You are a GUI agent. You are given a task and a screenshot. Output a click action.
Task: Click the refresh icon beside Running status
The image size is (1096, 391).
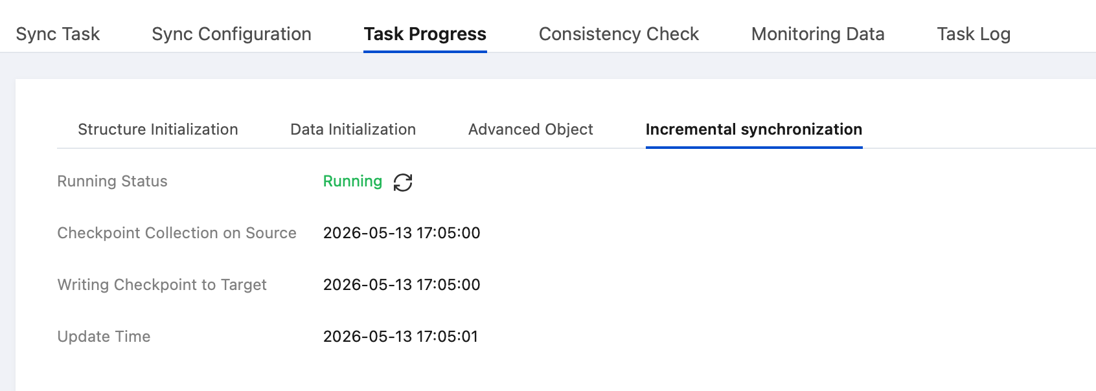[403, 183]
